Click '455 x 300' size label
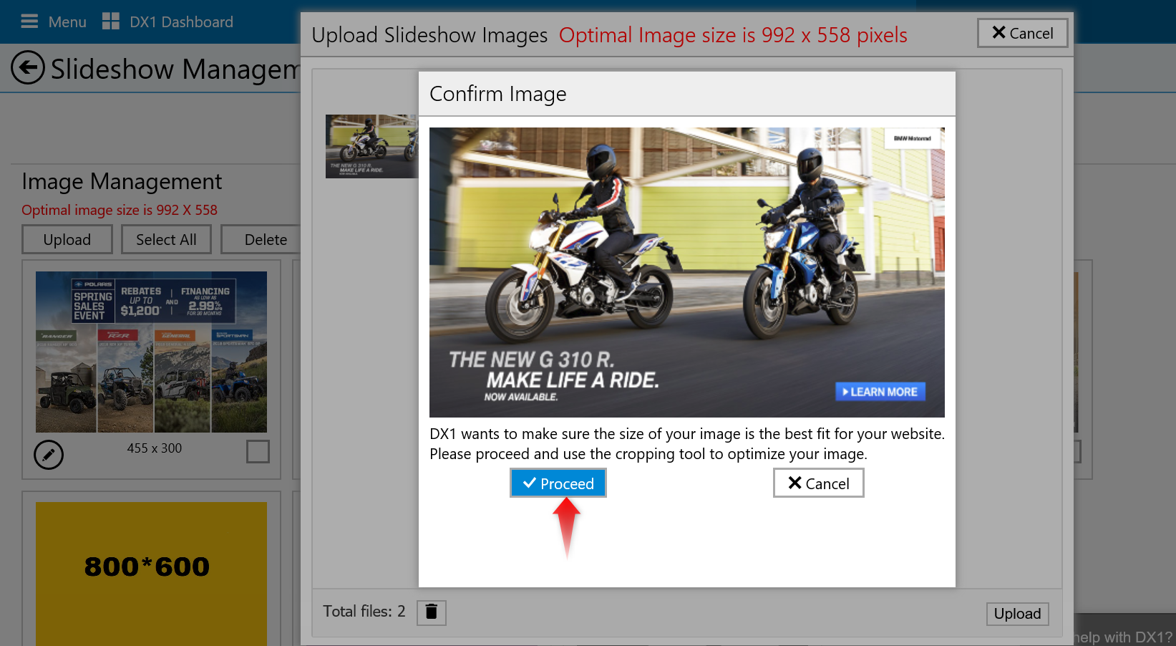The height and width of the screenshot is (646, 1176). (x=155, y=448)
